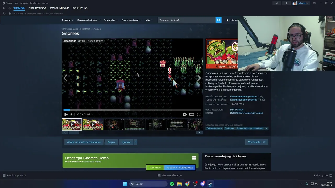Screen dimensions: 335x188
Task: Expand Formas de jugar dropdown
Action: click(x=131, y=20)
